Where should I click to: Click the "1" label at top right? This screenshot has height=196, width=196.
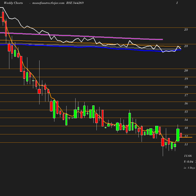(x=177, y=3)
